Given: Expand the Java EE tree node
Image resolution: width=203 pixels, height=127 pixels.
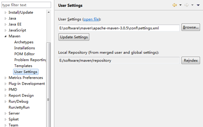Looking at the screenshot, I should [x=5, y=24].
